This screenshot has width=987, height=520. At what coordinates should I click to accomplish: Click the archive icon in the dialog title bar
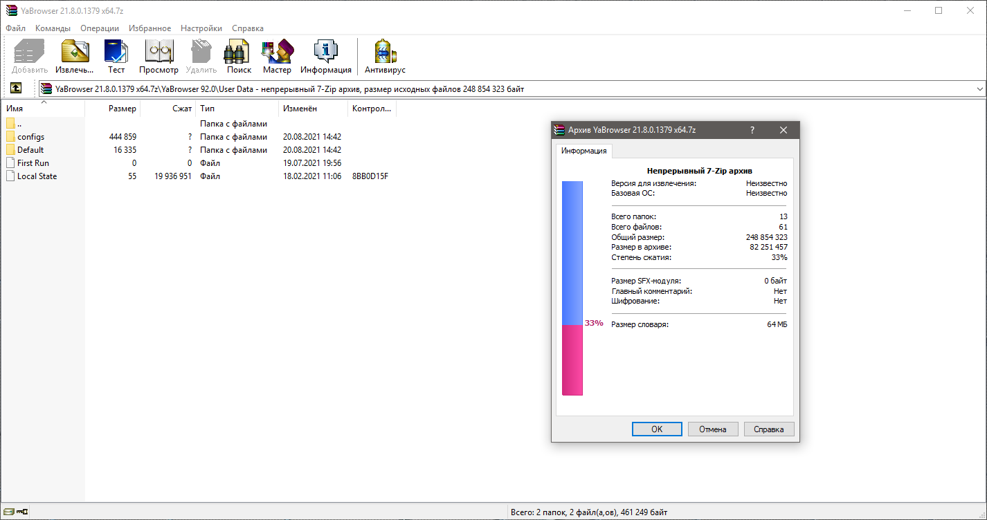tap(559, 130)
